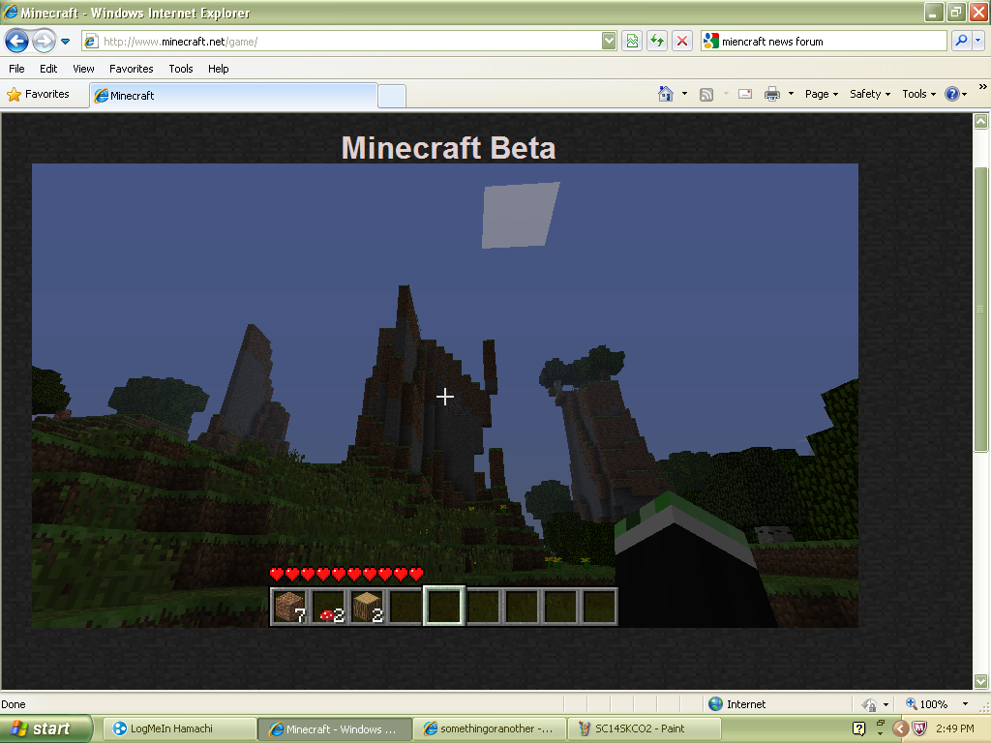The height and width of the screenshot is (743, 991).
Task: Open the Page command bar menu
Action: click(x=822, y=94)
